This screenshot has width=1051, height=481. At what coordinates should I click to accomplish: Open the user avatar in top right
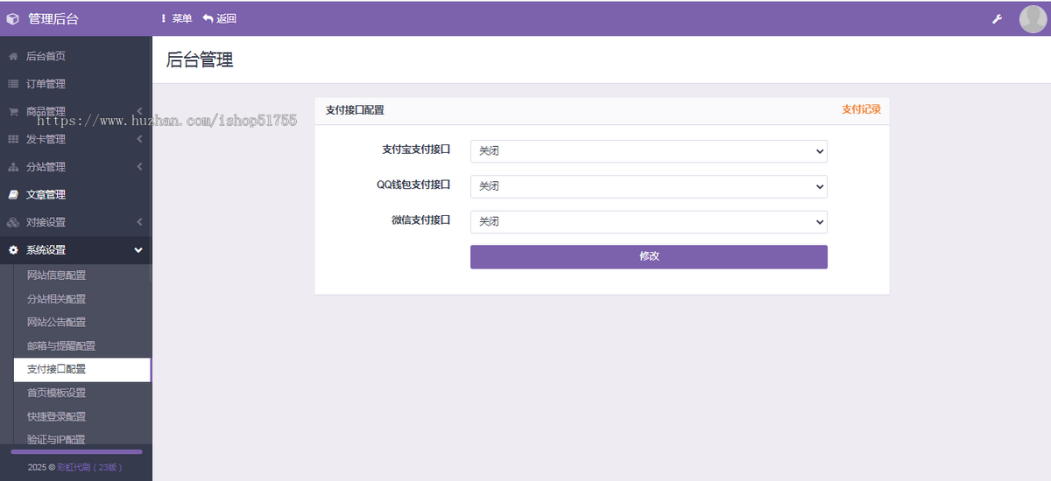click(1033, 18)
